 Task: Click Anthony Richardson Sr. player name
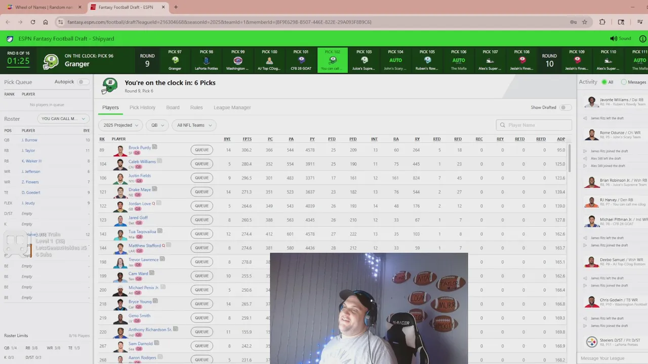[x=150, y=329]
